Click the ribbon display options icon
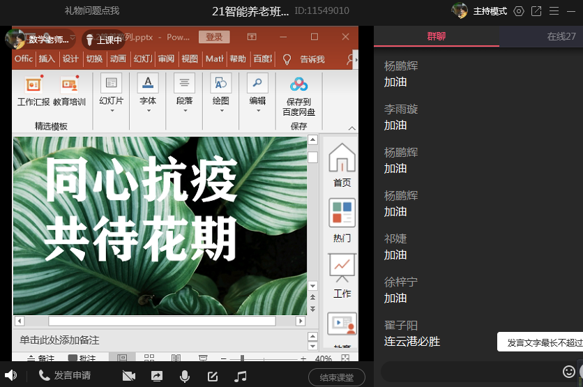Viewport: 583px width, 387px height. pos(252,36)
